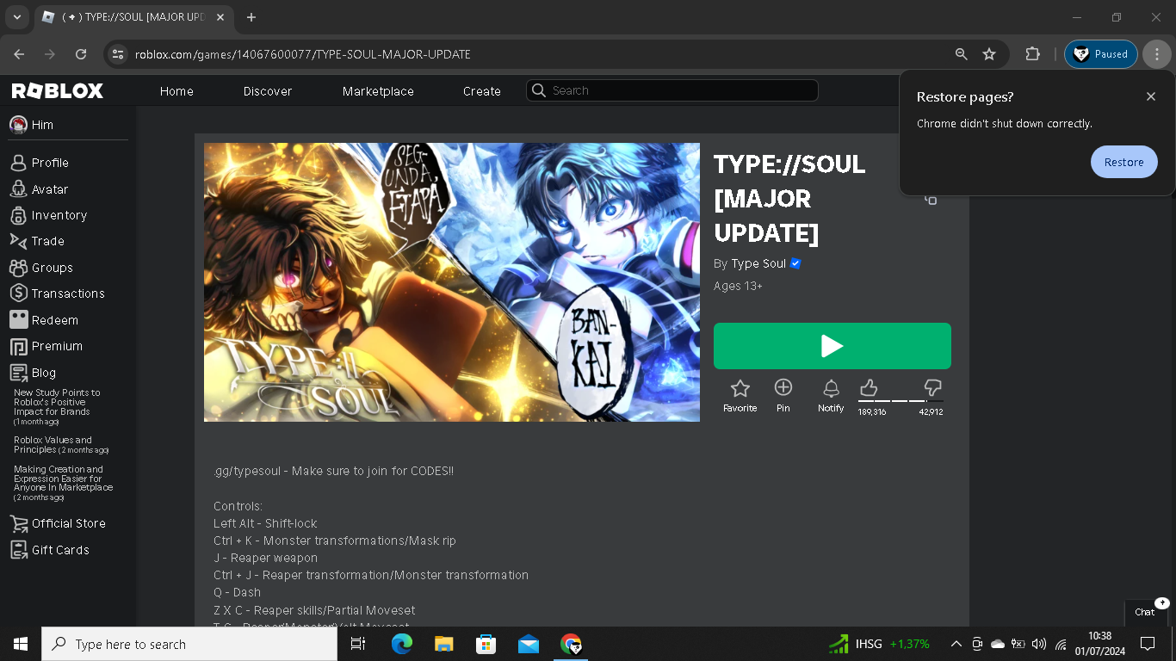The width and height of the screenshot is (1176, 661).
Task: Go to the Marketplace nav item
Action: (378, 91)
